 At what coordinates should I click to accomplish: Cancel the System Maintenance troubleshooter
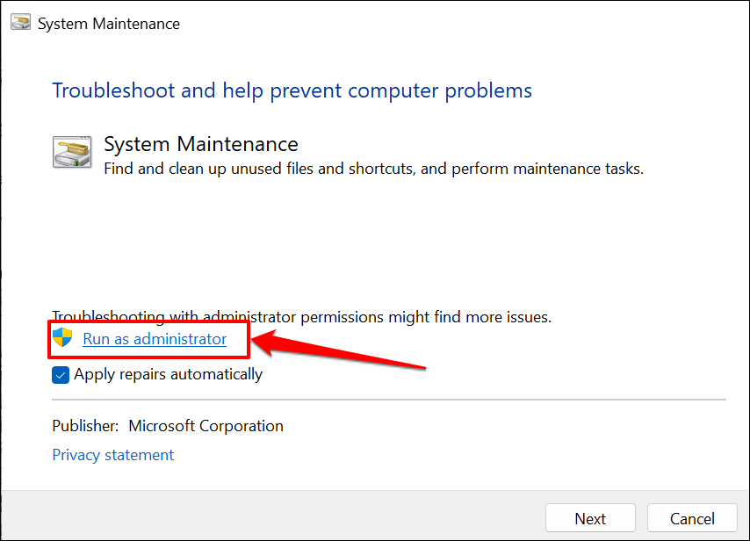[692, 518]
